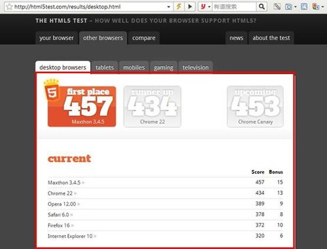Click the blue square toolbar icon

click(x=304, y=7)
